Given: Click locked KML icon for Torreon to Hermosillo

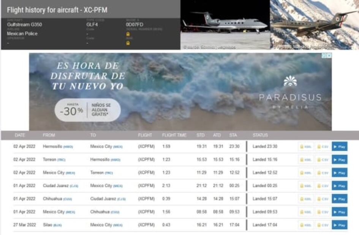Looking at the screenshot, I should (x=306, y=160).
